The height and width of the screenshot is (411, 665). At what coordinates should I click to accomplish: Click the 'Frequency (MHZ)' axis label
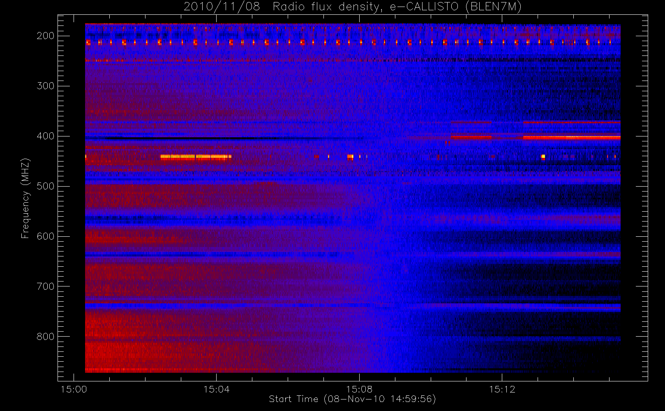[25, 198]
